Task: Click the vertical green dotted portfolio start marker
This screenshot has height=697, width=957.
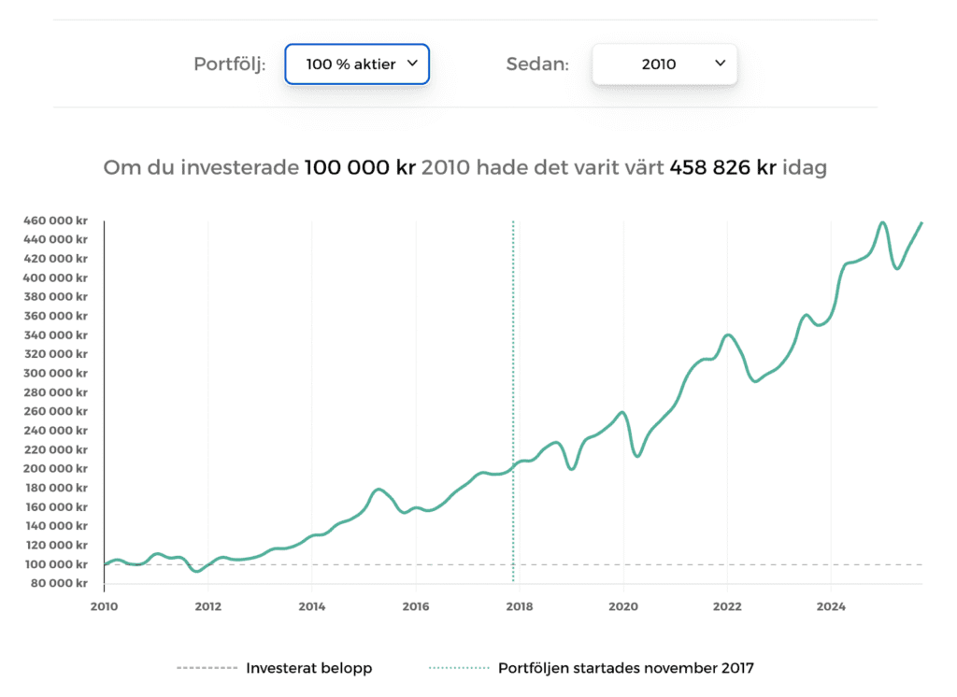Action: point(513,374)
